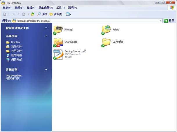Screen dimensions: 177x132
Task: Click the Dropbox icon in title bar
Action: (3, 3)
